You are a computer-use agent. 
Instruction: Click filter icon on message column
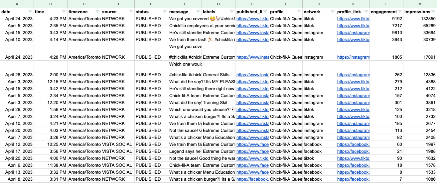point(198,12)
